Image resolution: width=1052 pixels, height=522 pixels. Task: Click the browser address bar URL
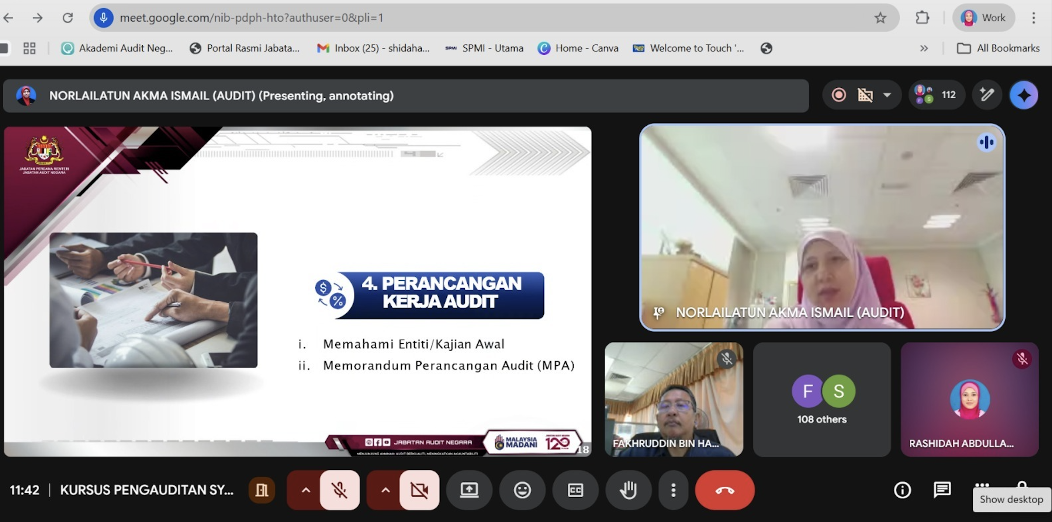251,18
